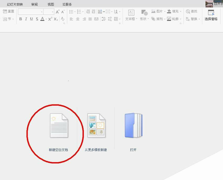Open the 选择窗格 selection pane
The image size is (223, 180).
211,15
